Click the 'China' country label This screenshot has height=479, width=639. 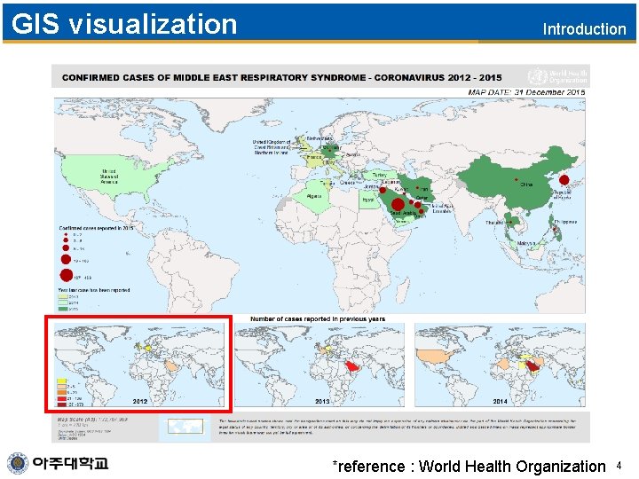[x=526, y=185]
